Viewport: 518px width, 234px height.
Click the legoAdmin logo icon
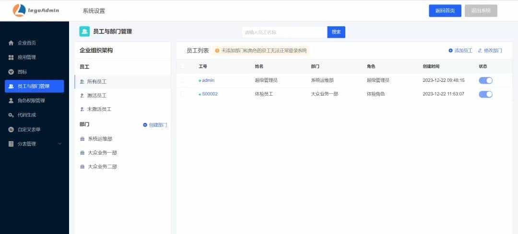point(19,10)
